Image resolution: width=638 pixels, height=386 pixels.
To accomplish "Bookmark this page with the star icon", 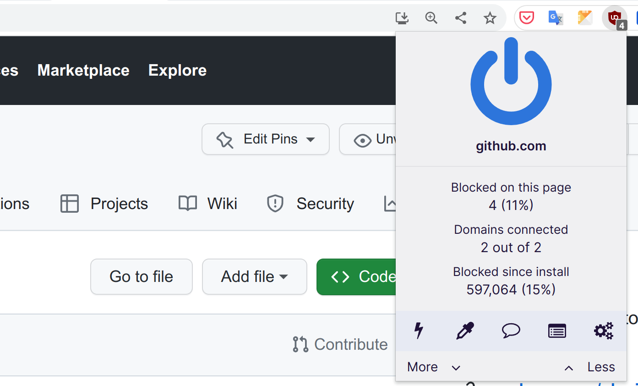I will click(x=490, y=18).
